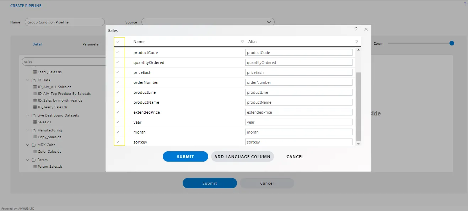Close the Sales dialog with the X

(366, 29)
